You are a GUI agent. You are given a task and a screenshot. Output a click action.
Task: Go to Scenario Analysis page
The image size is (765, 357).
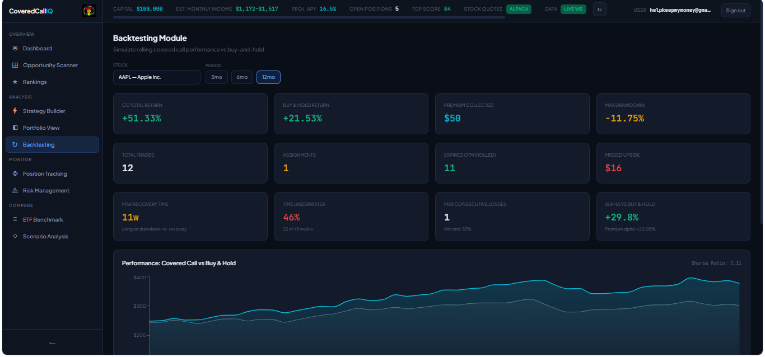pyautogui.click(x=45, y=237)
